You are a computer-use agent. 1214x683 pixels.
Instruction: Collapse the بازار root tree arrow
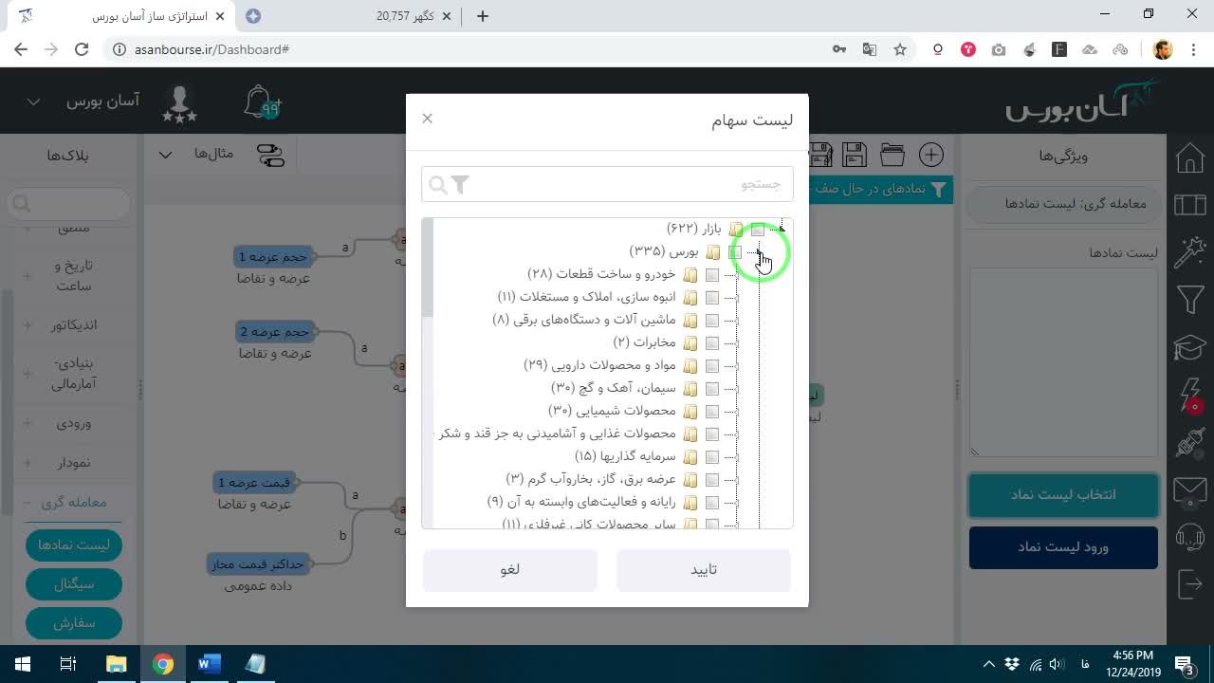781,229
